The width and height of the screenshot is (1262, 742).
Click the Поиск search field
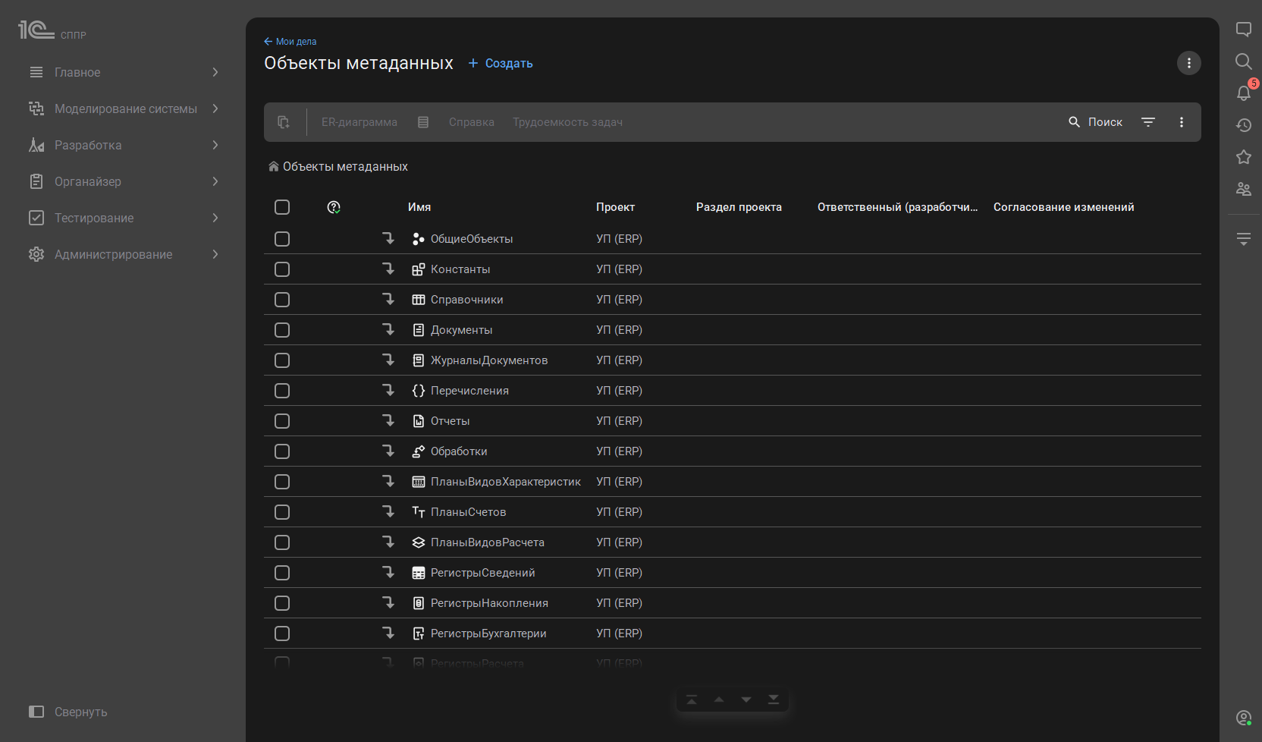(1096, 122)
